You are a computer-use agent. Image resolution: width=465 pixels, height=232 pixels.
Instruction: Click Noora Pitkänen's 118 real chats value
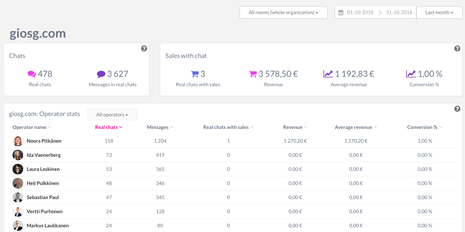pyautogui.click(x=109, y=141)
